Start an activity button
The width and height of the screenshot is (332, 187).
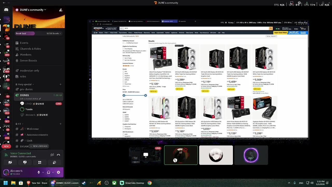point(40,162)
